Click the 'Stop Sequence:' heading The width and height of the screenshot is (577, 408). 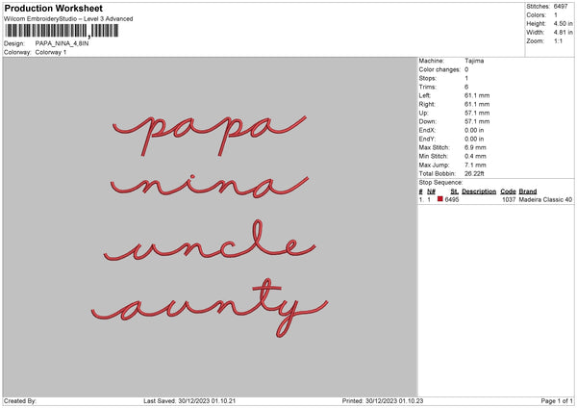pyautogui.click(x=440, y=183)
